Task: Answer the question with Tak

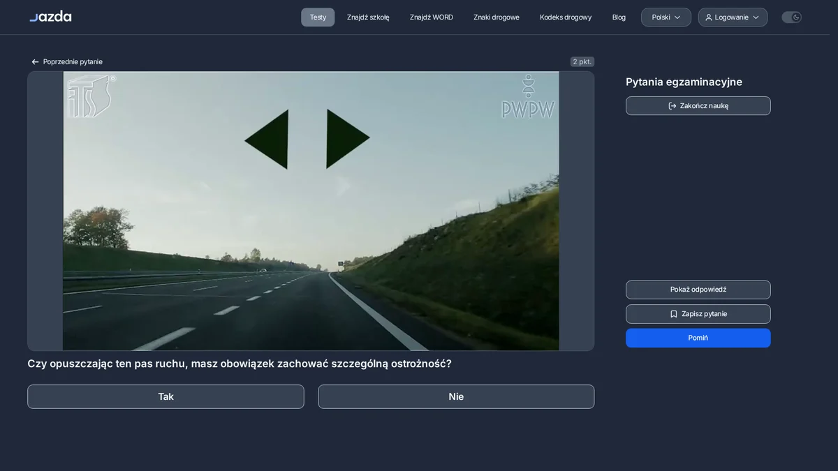Action: coord(166,396)
